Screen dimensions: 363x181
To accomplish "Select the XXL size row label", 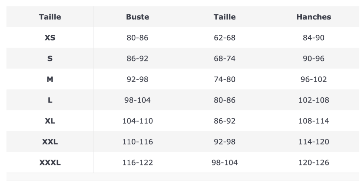I will pos(50,142).
